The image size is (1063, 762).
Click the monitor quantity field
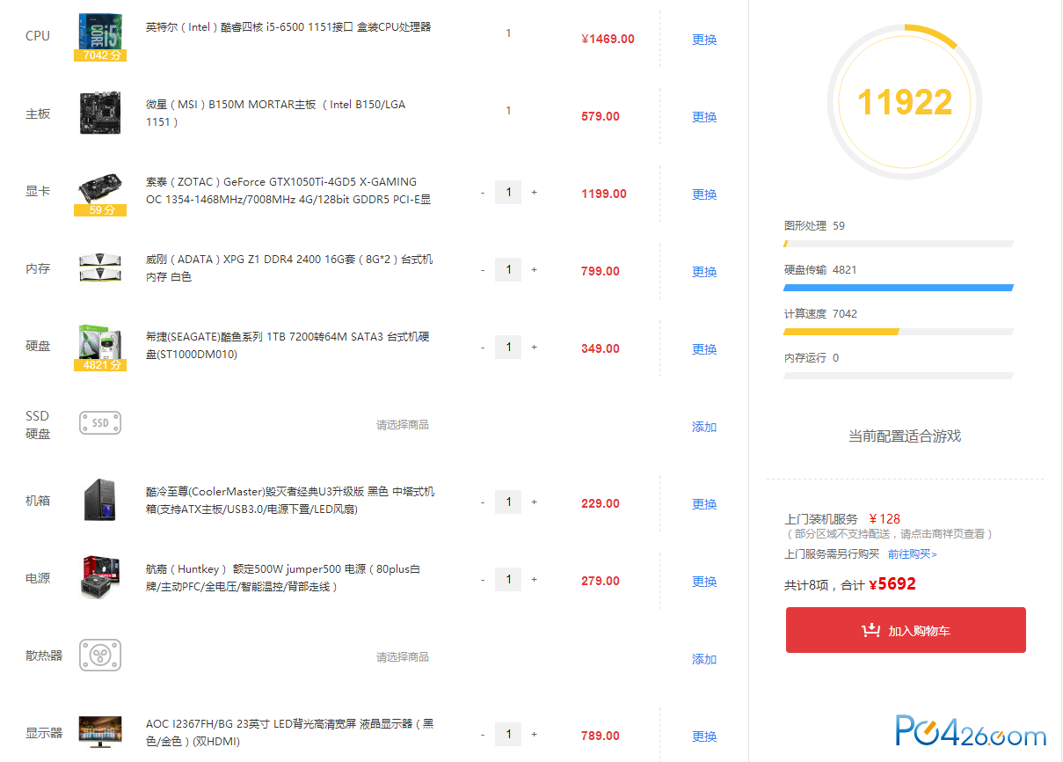(508, 735)
